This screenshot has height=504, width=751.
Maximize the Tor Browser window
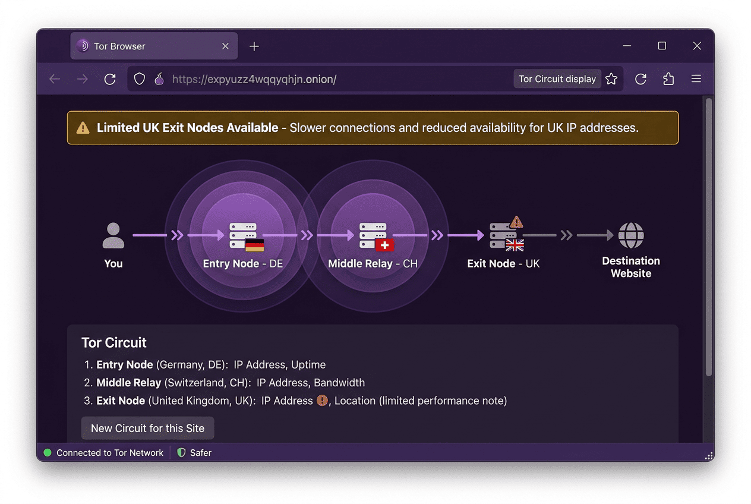(662, 46)
